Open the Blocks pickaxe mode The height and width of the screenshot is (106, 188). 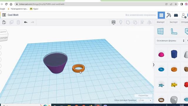[x=169, y=15]
